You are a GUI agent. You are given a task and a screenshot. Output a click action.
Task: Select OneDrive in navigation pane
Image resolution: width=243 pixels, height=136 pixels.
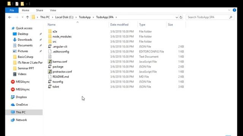tap(22, 105)
